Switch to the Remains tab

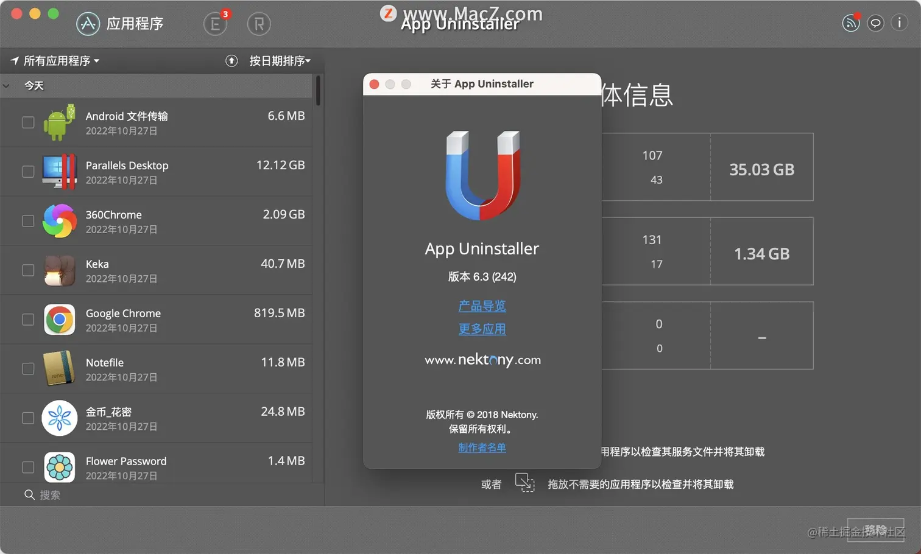coord(259,24)
